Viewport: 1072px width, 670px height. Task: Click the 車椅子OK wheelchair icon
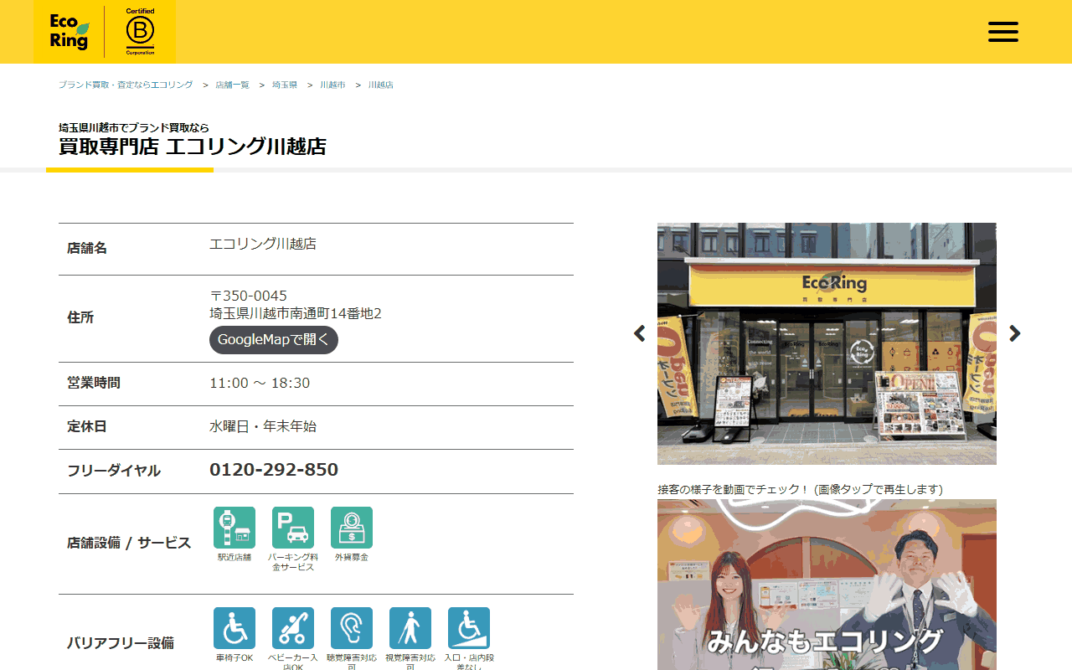click(x=234, y=628)
